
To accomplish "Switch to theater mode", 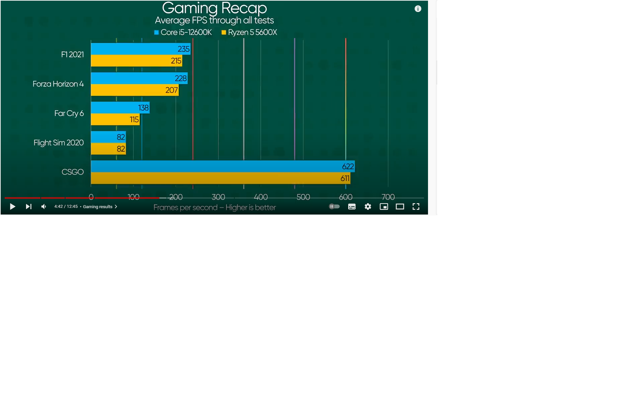I will tap(400, 207).
